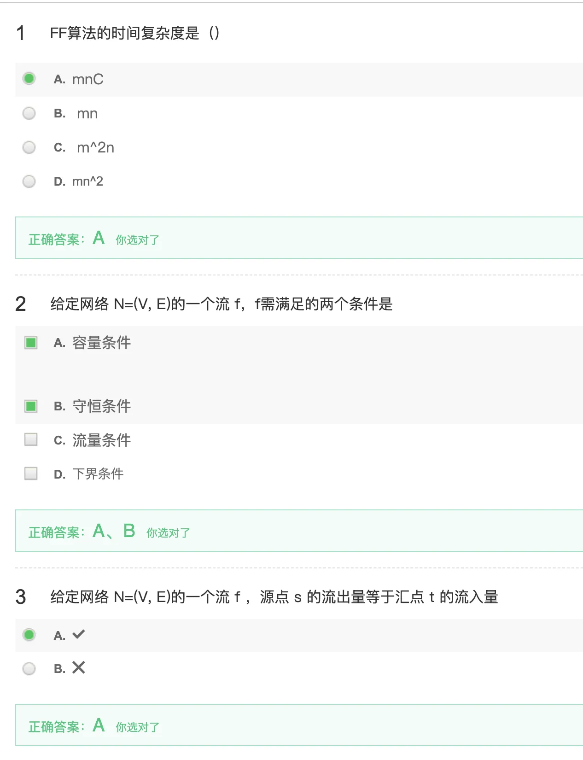583x760 pixels.
Task: Toggle the 守恒条件 checkbox
Action: [31, 406]
